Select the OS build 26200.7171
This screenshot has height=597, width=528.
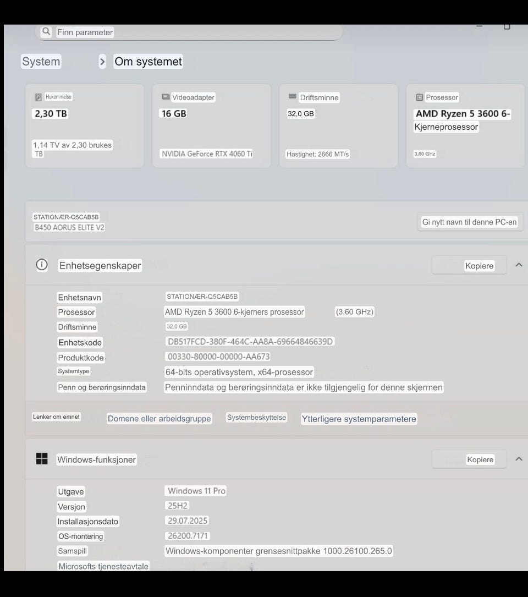[x=188, y=536]
